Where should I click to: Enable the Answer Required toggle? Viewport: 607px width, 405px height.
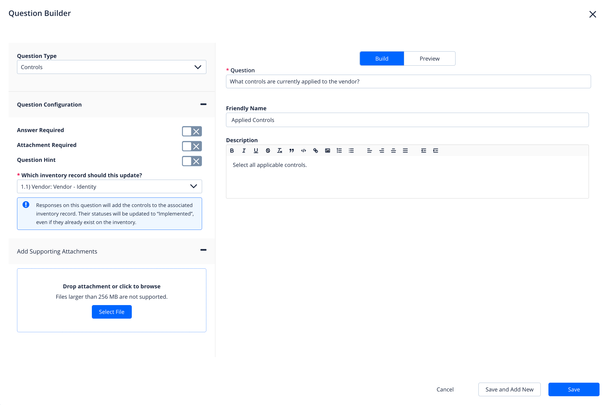tap(192, 131)
